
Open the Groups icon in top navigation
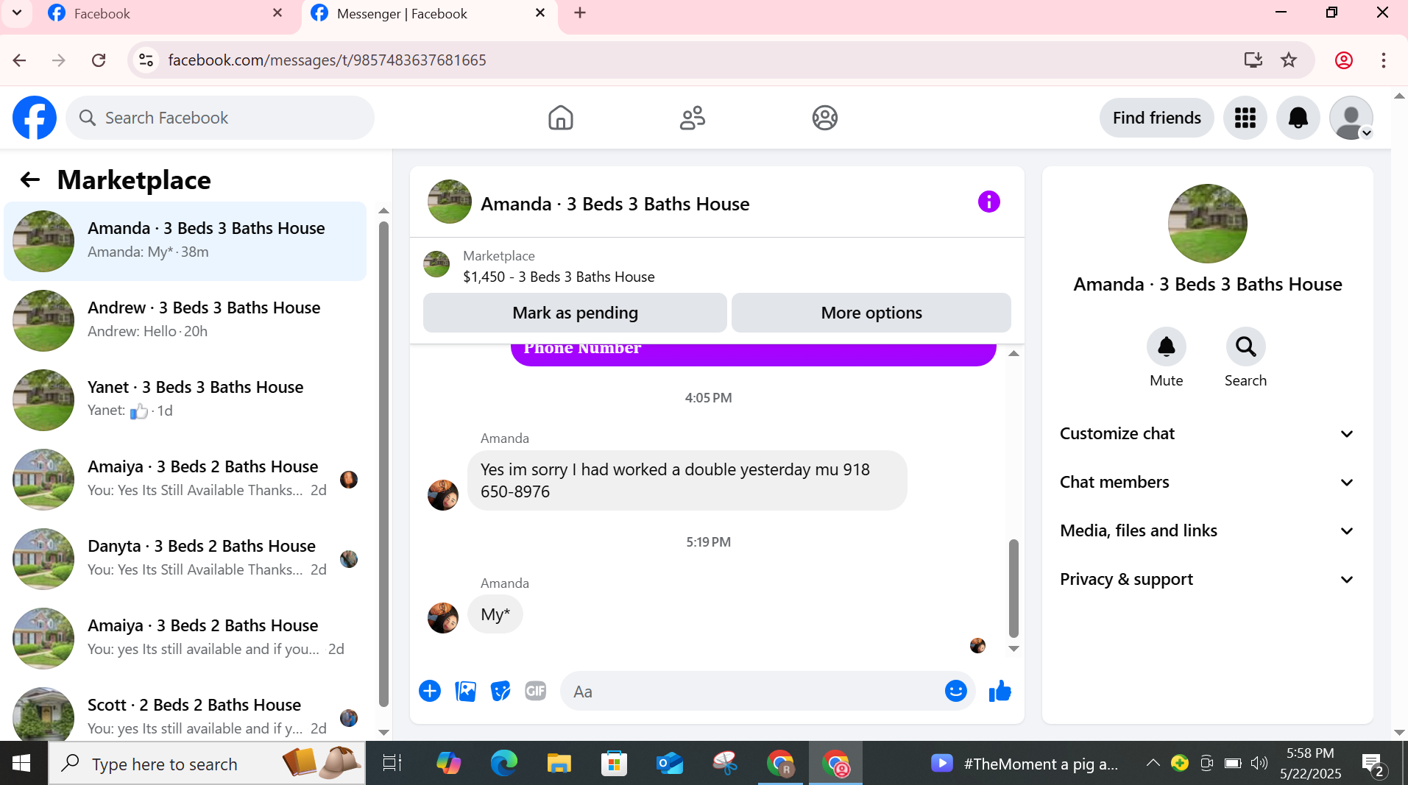tap(824, 118)
